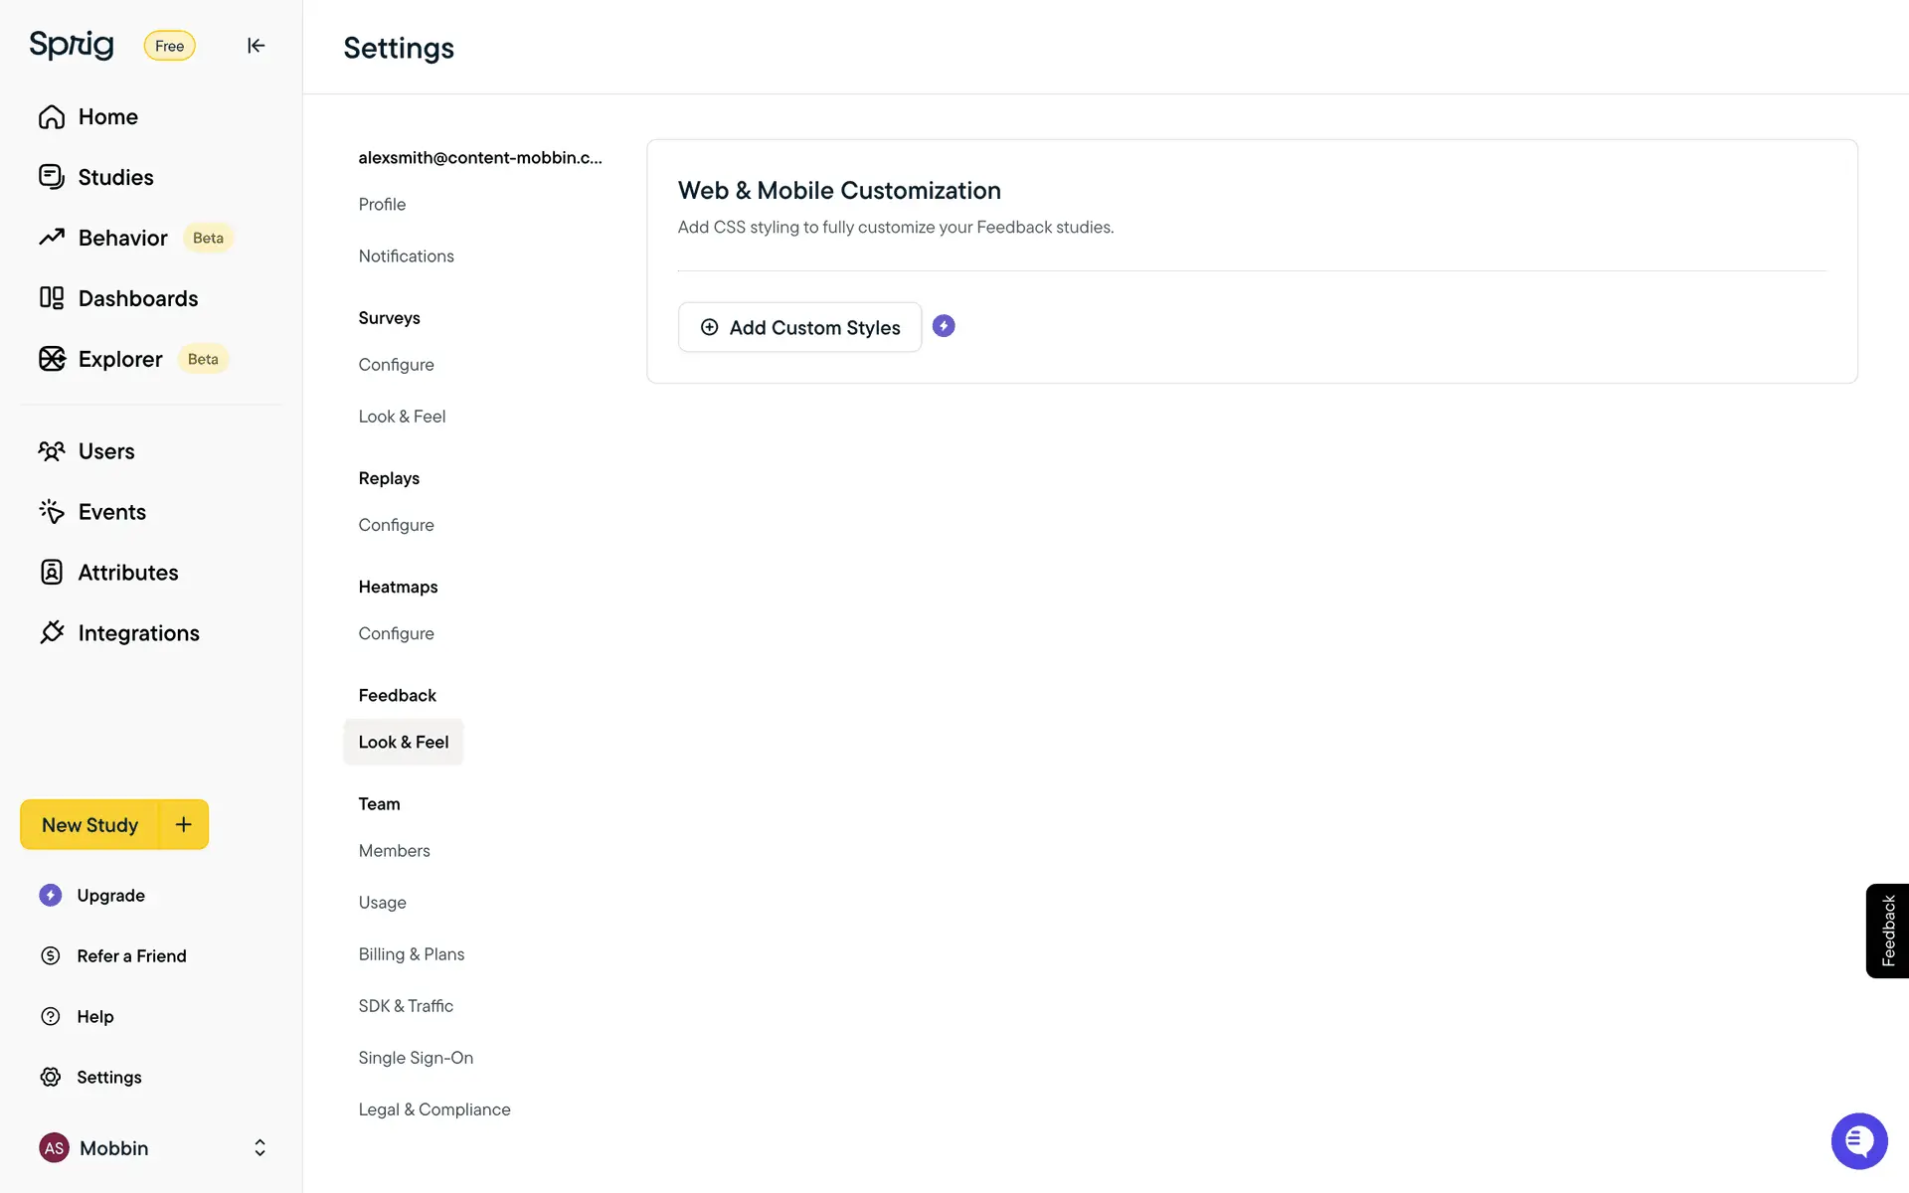Open Studies via its sidebar icon
Image resolution: width=1909 pixels, height=1193 pixels.
click(52, 177)
